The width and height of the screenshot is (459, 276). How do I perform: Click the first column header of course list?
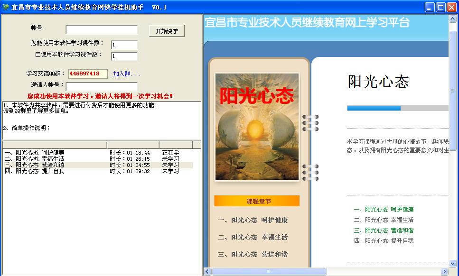55,145
